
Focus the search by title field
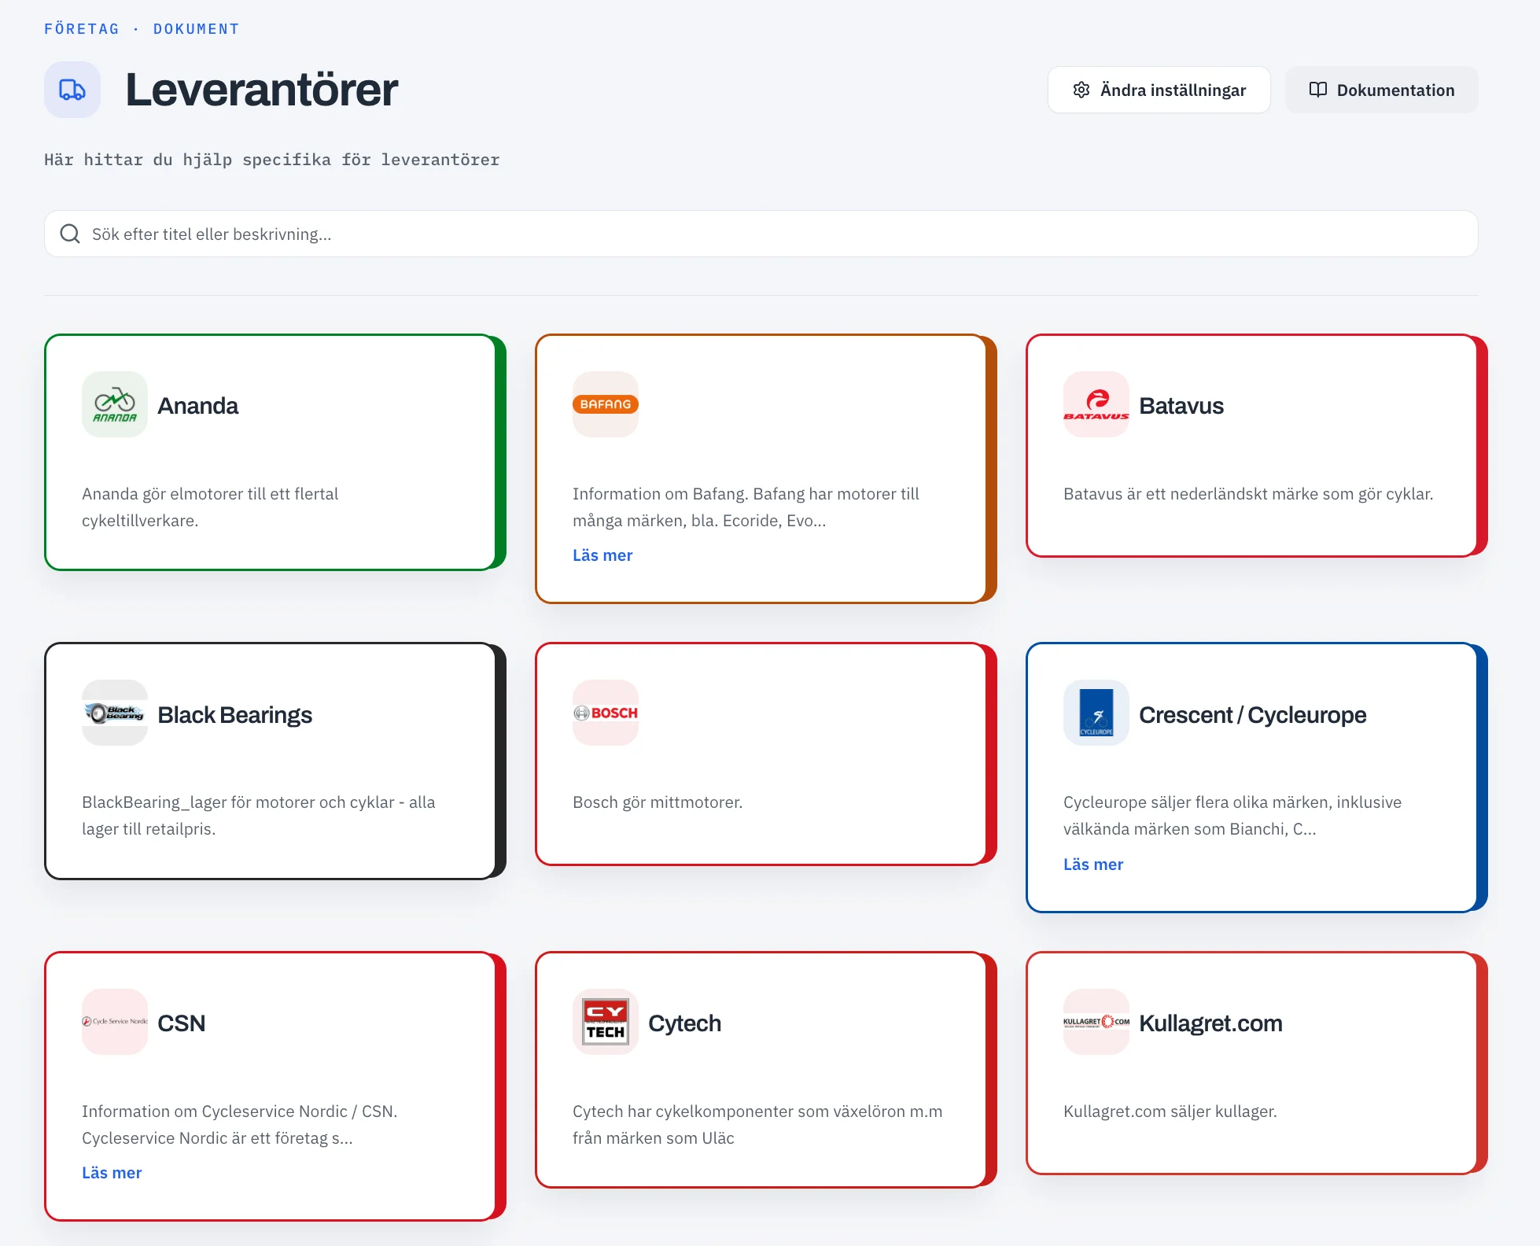(761, 234)
